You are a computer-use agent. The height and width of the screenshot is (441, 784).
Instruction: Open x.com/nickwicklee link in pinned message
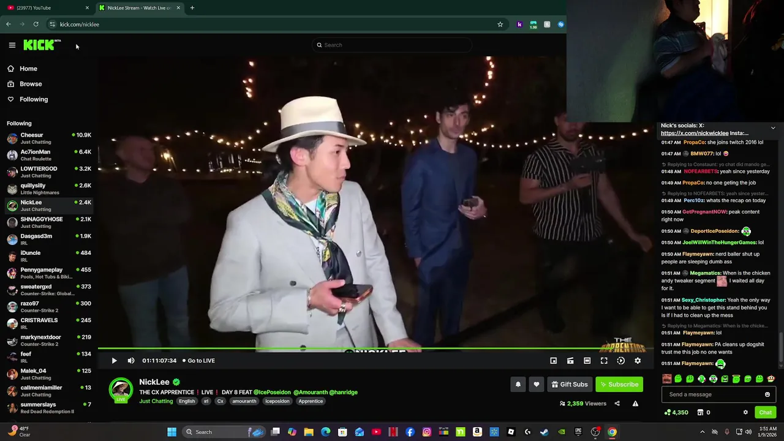pos(695,133)
